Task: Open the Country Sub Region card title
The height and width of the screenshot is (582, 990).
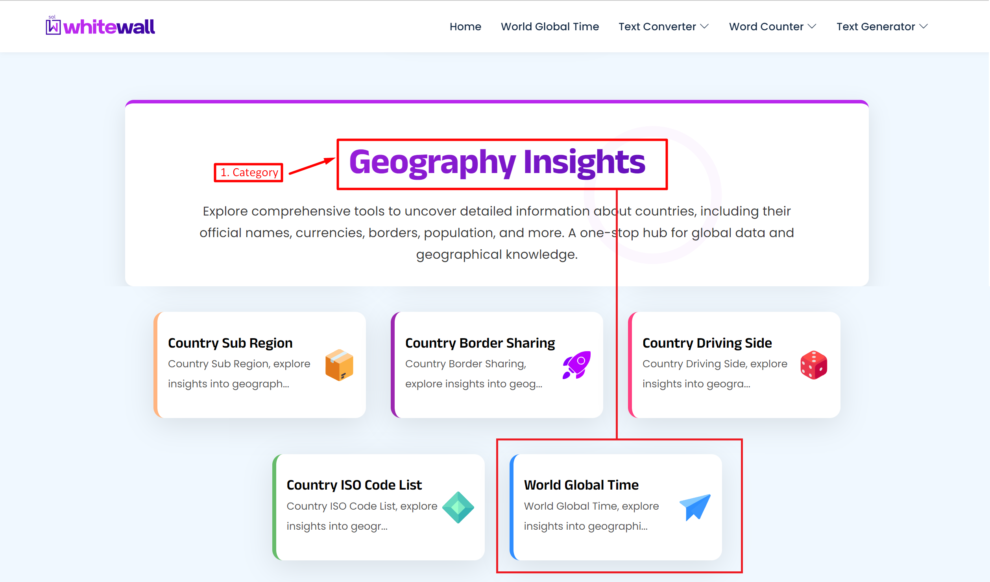Action: tap(230, 343)
